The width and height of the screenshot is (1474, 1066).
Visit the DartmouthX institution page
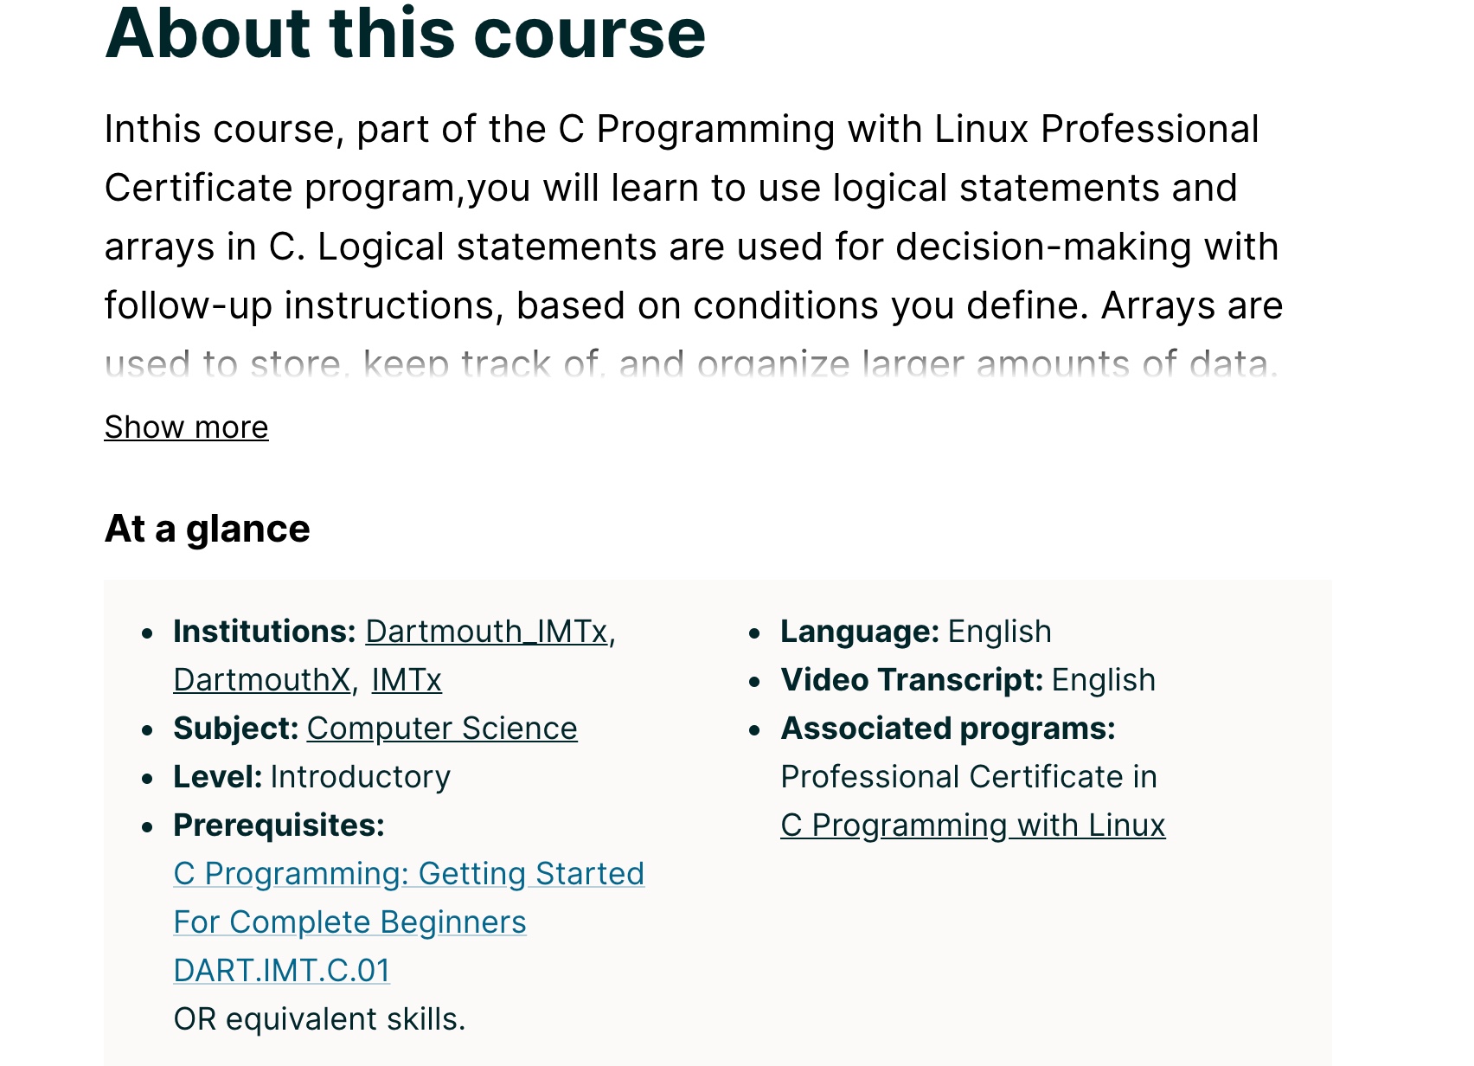point(261,680)
